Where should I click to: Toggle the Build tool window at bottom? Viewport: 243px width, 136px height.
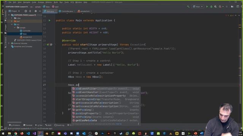click(48, 125)
